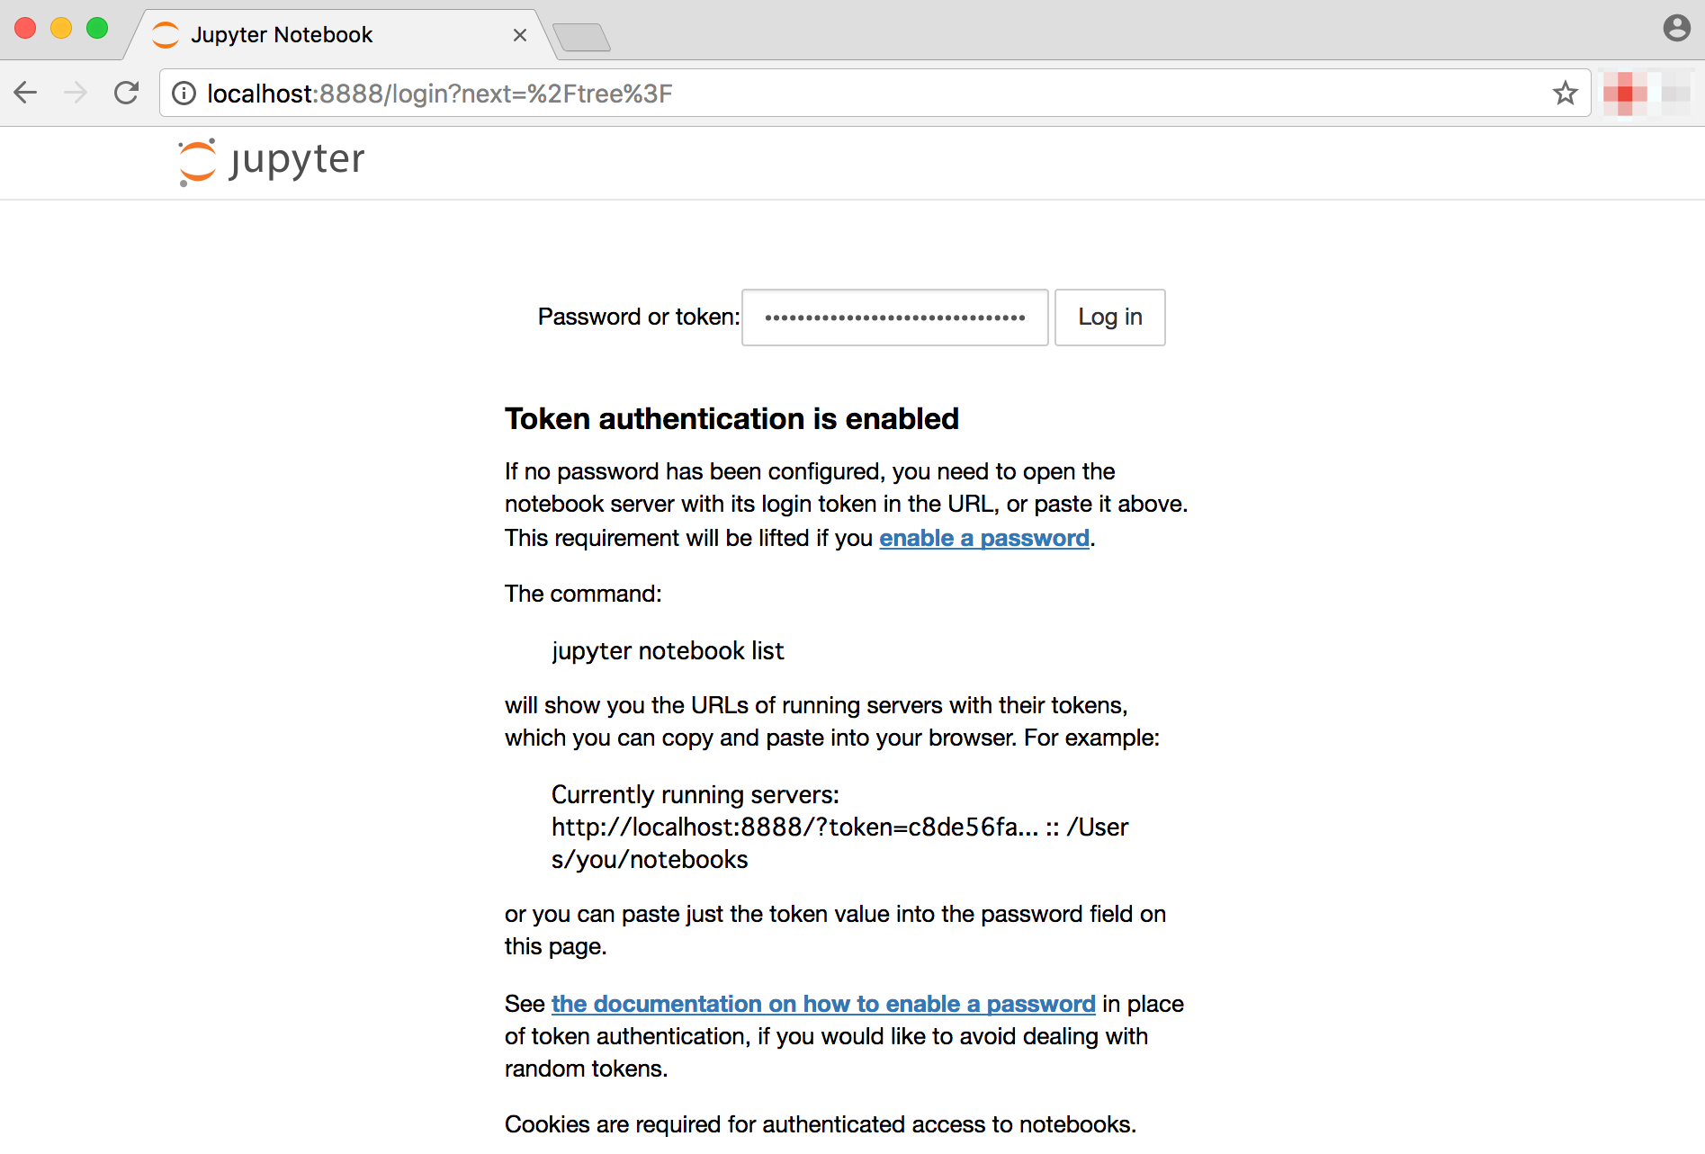Reload the page with refresh icon
This screenshot has height=1154, width=1705.
(127, 93)
